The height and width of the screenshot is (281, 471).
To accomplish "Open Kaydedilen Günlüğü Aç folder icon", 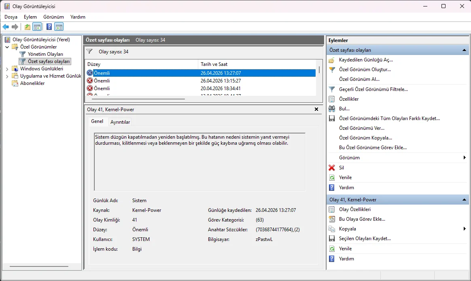I will [332, 60].
